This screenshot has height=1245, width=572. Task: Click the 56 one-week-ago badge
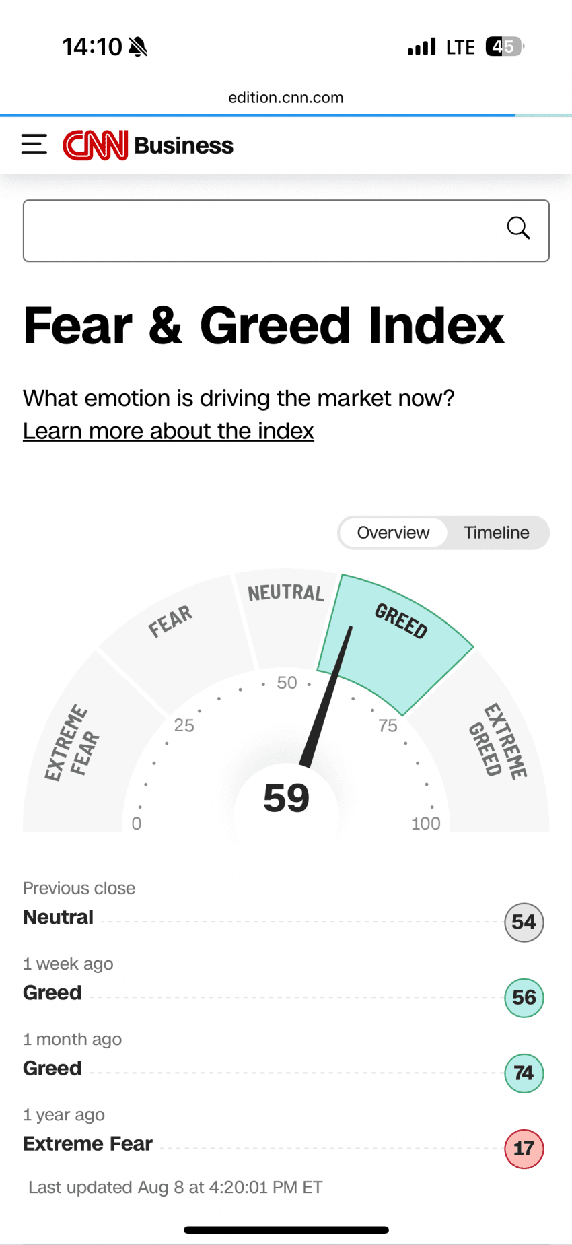click(x=524, y=997)
